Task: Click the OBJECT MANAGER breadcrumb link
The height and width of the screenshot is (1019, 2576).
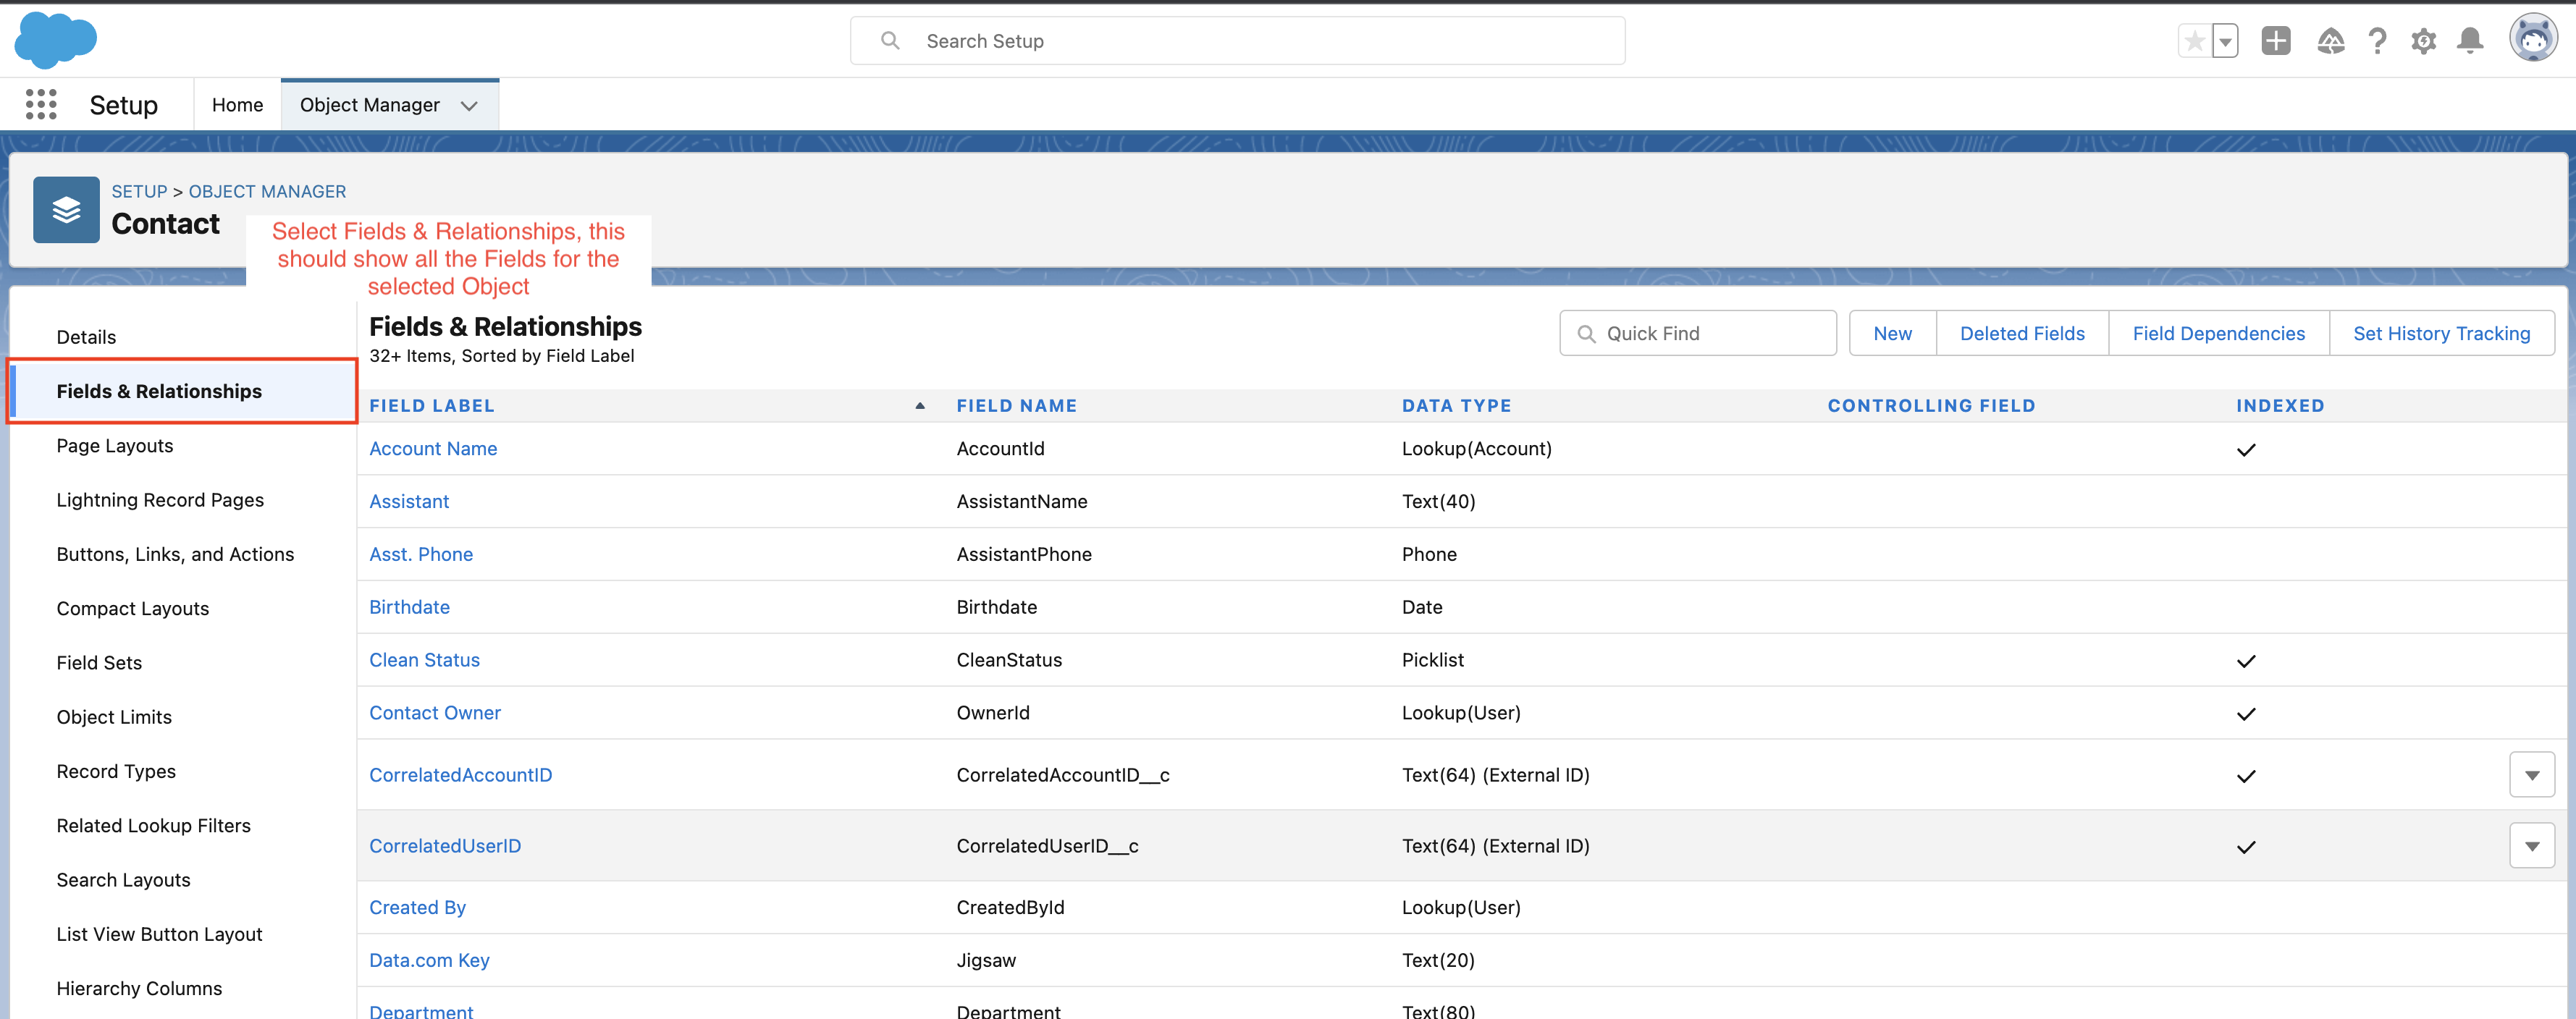Action: point(267,191)
